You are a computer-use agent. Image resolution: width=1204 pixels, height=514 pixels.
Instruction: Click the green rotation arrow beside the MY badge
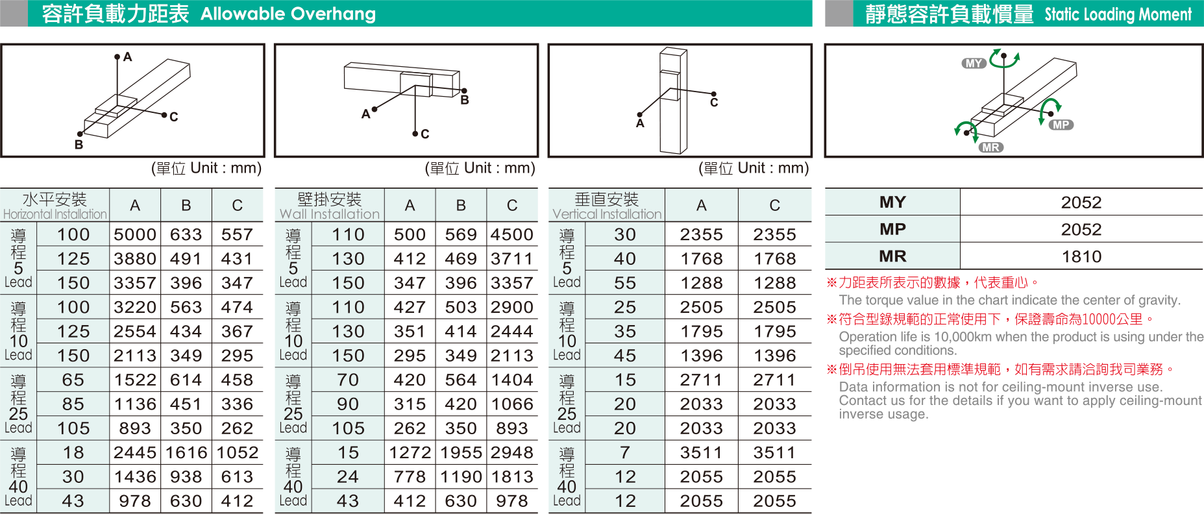(x=1004, y=58)
